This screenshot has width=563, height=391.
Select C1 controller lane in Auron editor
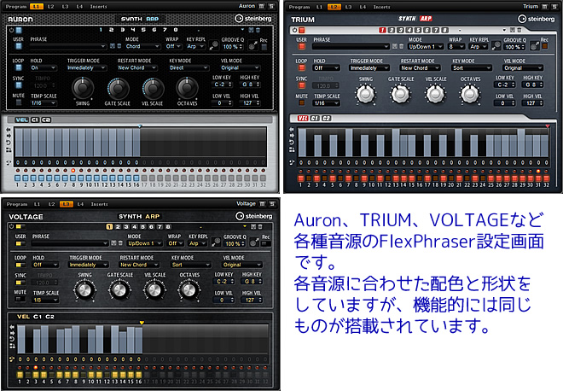(x=35, y=120)
